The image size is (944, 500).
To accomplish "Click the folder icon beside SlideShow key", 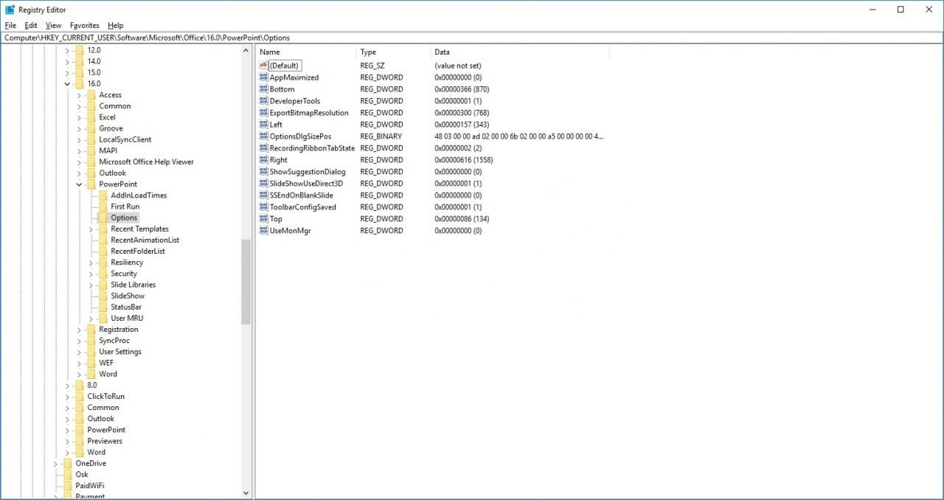I will [x=103, y=296].
